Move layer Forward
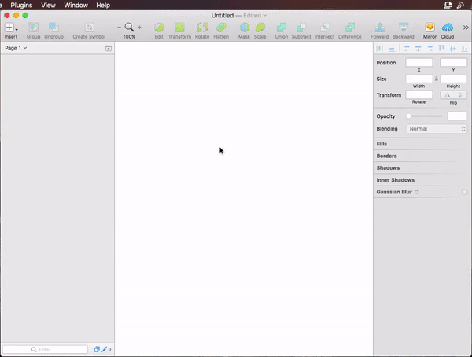 click(380, 28)
